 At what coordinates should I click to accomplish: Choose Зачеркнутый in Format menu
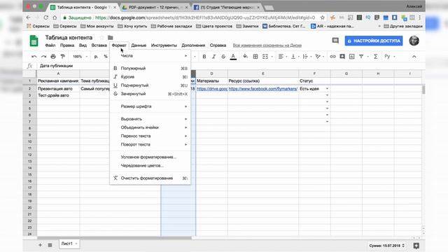[150, 94]
